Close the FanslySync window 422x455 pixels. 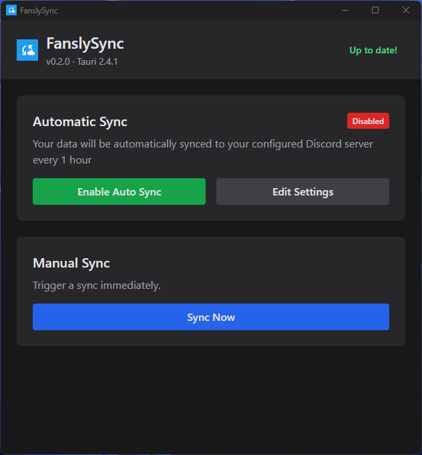click(x=406, y=10)
